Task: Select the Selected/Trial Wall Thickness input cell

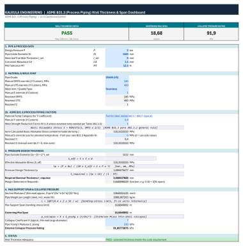Action: tap(117, 58)
